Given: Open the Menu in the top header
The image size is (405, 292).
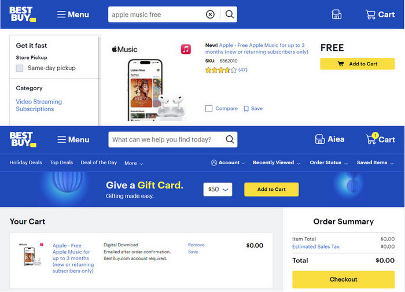Looking at the screenshot, I should click(x=73, y=14).
